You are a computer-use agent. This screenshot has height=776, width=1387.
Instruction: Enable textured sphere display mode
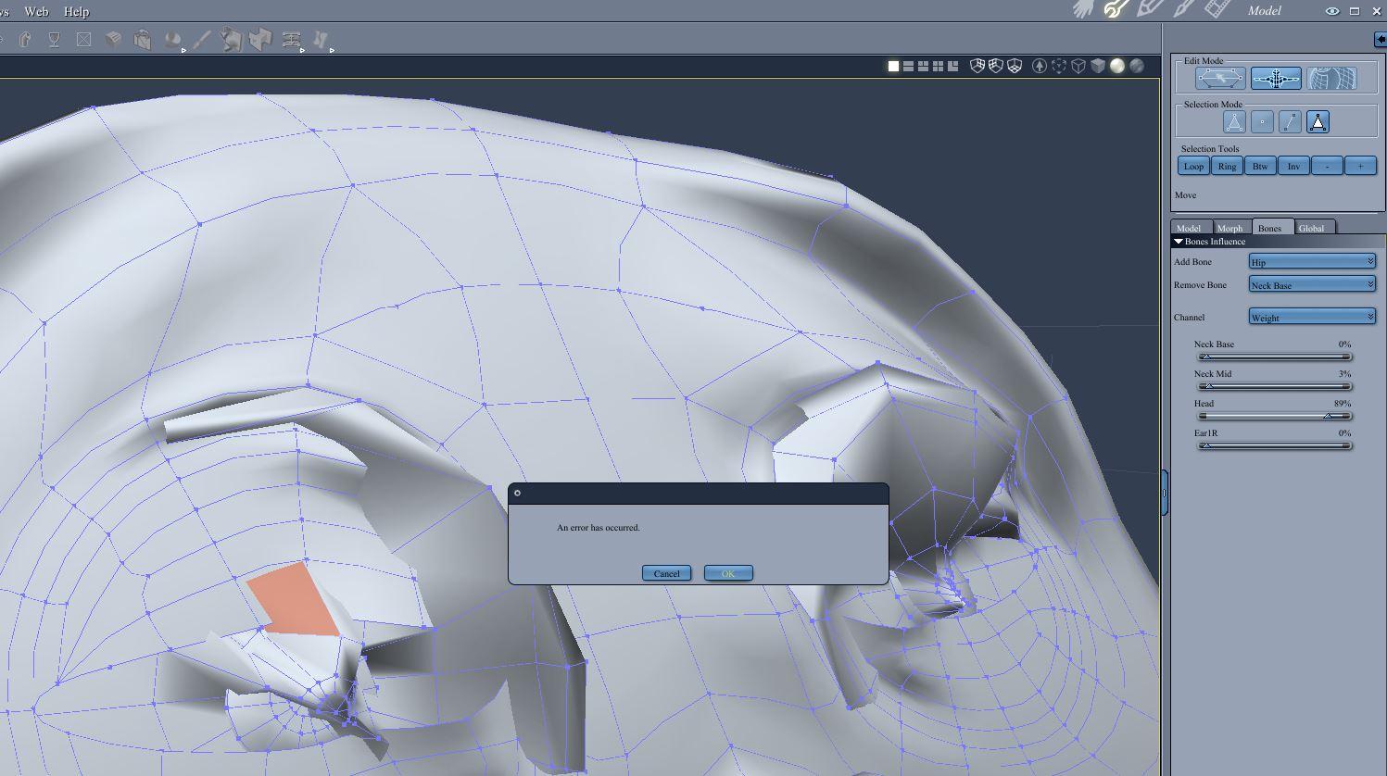tap(1137, 66)
